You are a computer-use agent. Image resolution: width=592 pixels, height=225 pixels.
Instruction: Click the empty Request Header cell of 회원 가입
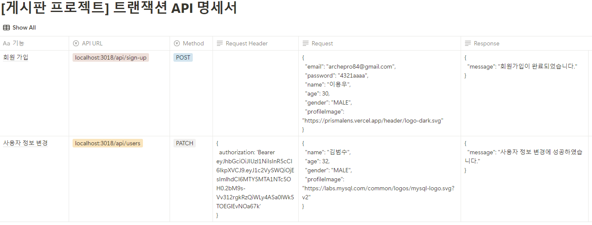click(255, 93)
